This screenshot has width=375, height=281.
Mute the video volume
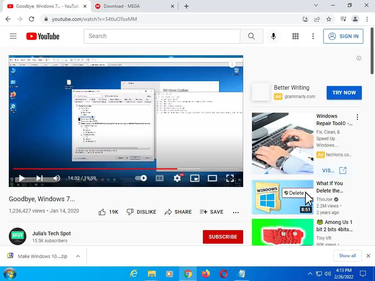coord(57,178)
